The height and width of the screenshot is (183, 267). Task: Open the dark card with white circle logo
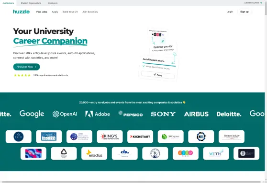point(246,153)
